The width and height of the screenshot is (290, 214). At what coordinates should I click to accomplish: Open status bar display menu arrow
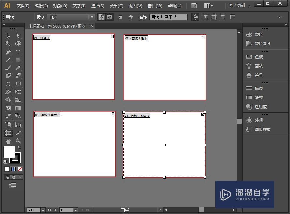160,210
